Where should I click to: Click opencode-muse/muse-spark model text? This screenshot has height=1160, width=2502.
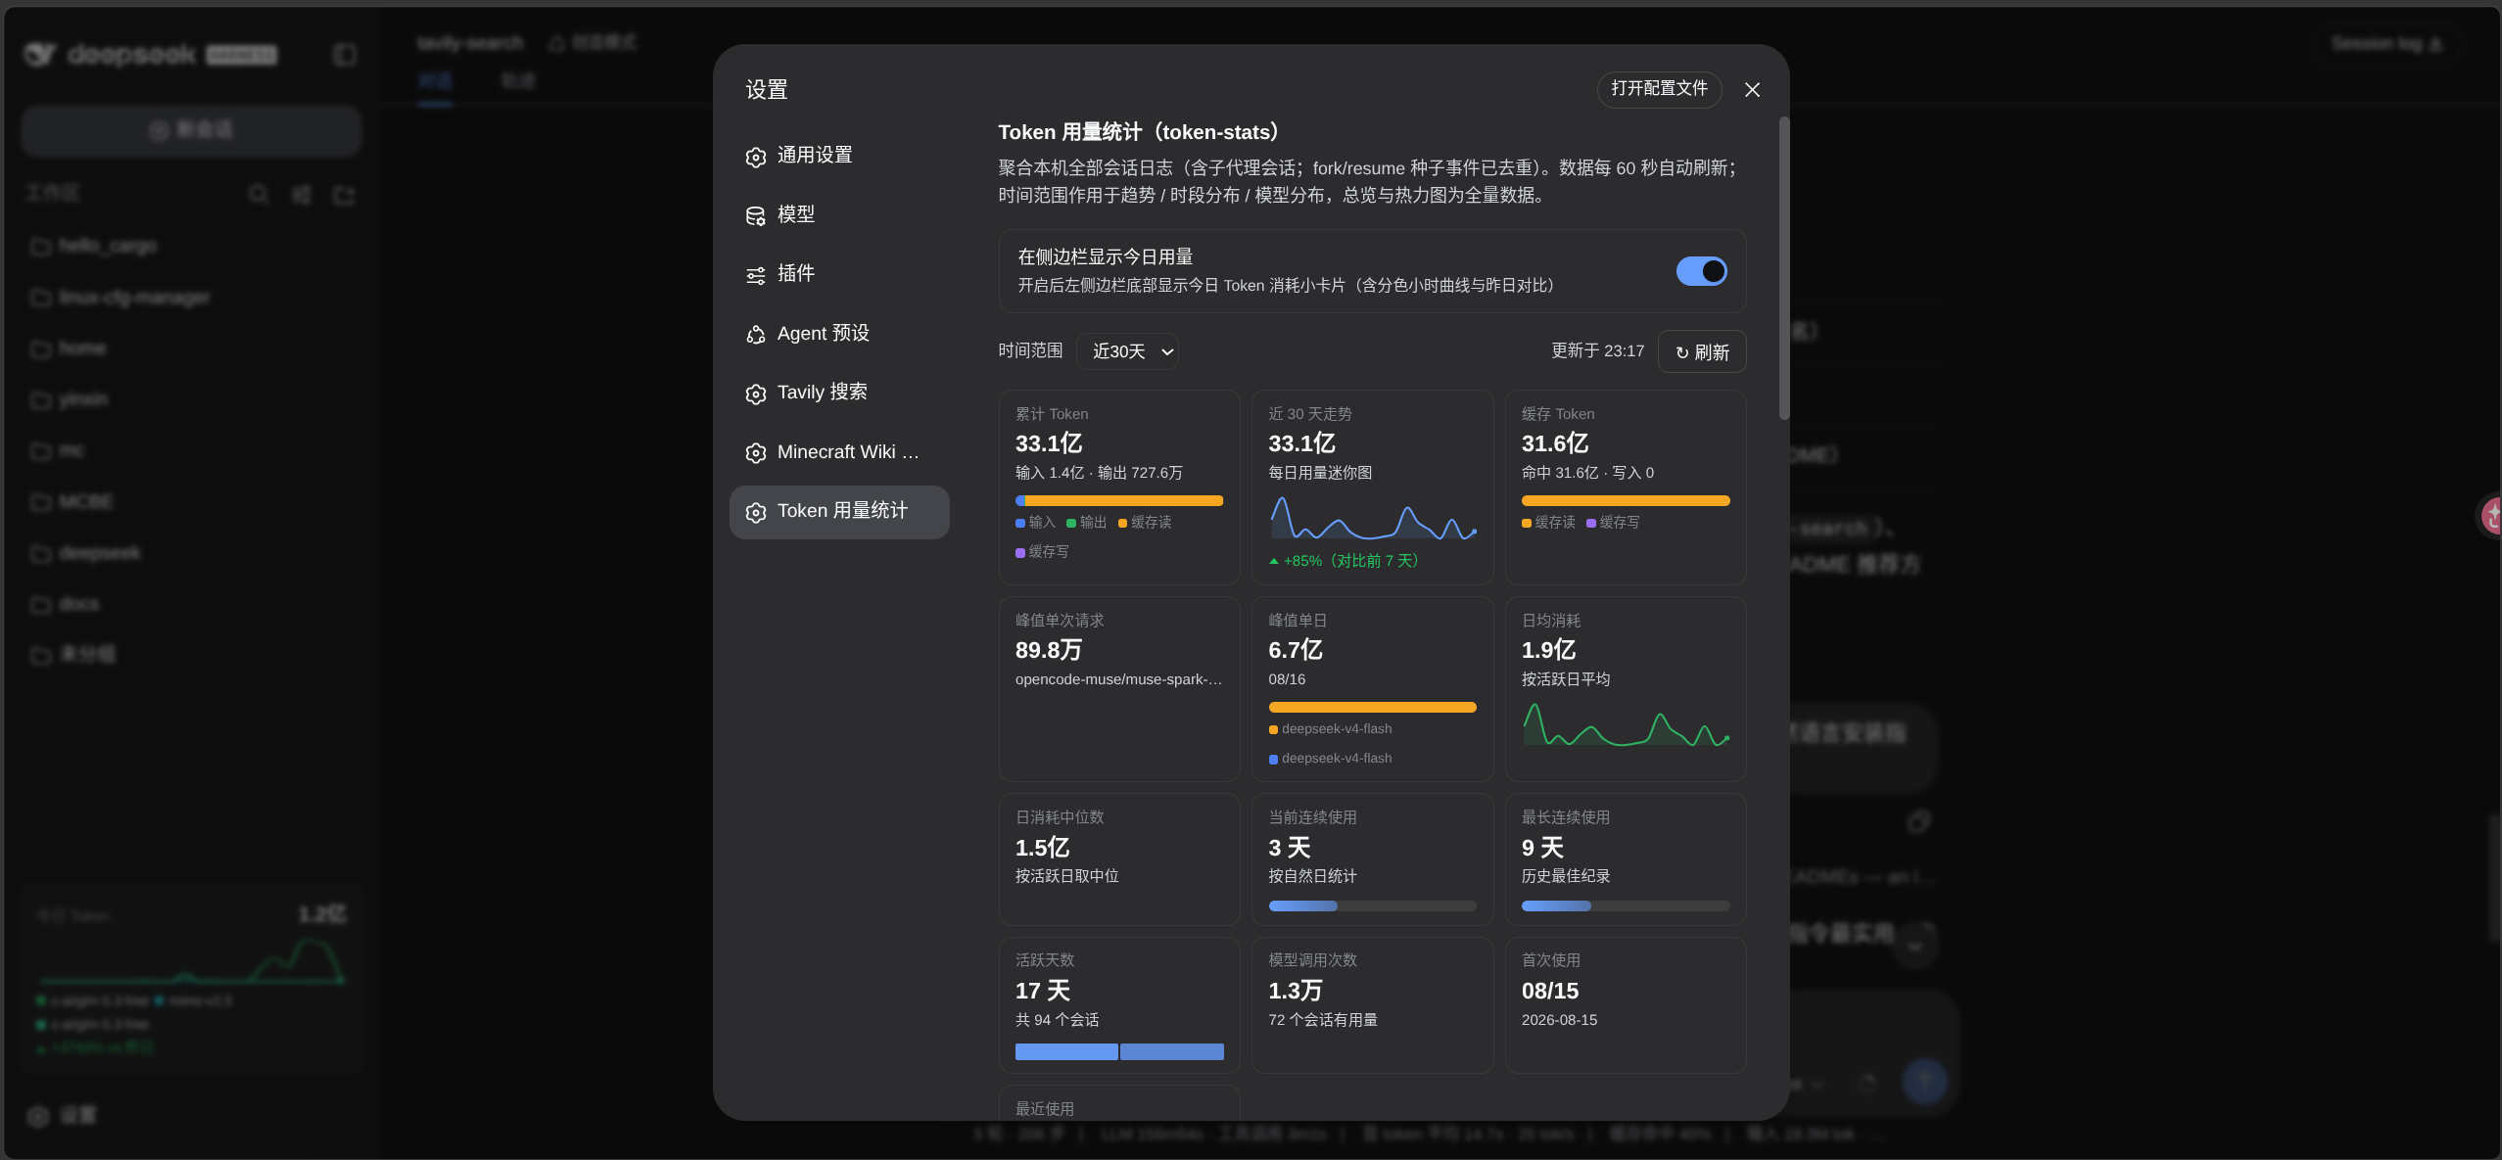(1118, 679)
